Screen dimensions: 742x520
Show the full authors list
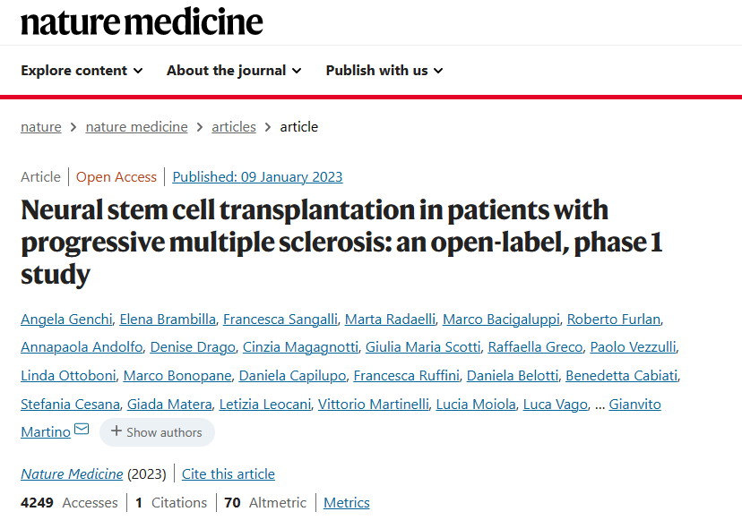coord(157,432)
